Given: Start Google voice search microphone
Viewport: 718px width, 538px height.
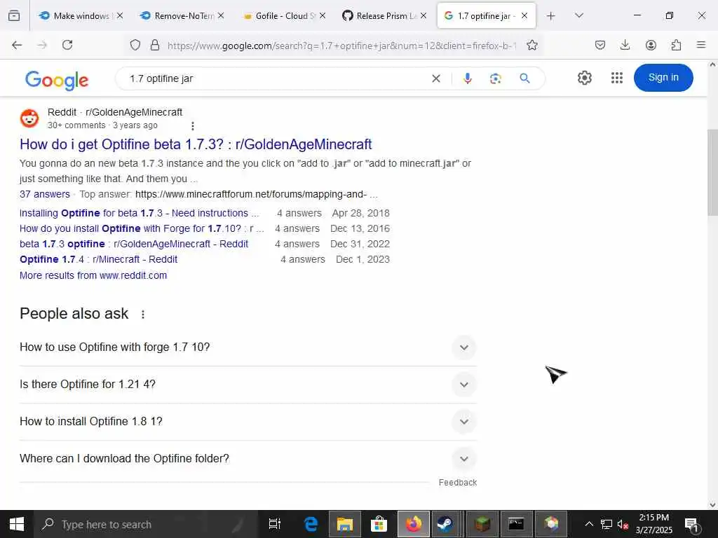Looking at the screenshot, I should point(467,78).
